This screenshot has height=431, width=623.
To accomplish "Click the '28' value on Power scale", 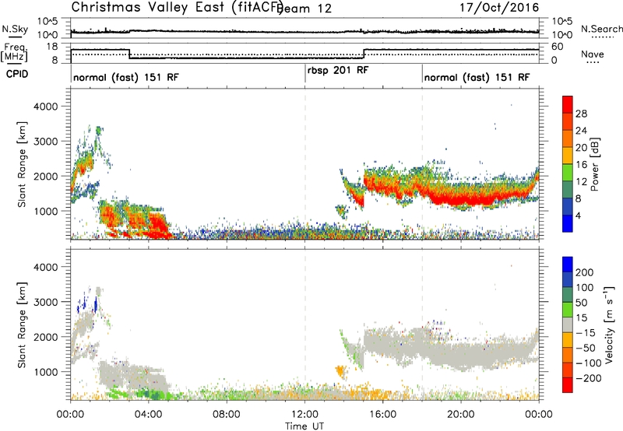I will [581, 114].
